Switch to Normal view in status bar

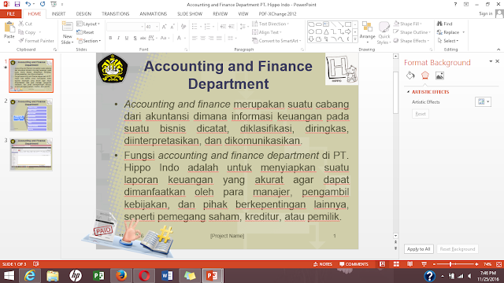click(382, 264)
